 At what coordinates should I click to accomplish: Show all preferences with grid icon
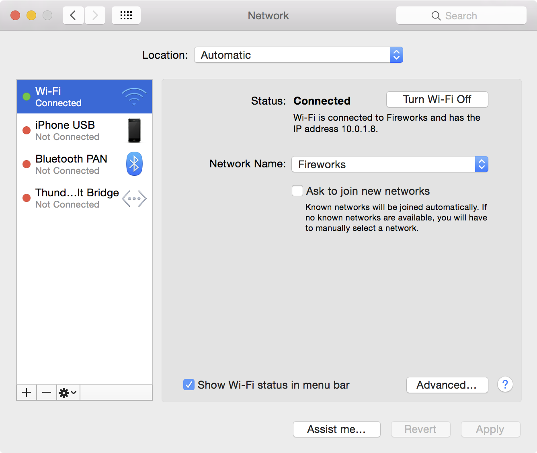pyautogui.click(x=126, y=16)
